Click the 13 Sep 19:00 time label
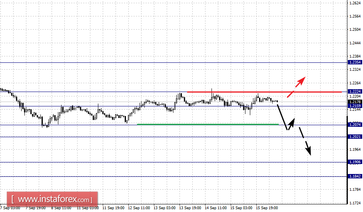363x212 pixels. pos(190,208)
